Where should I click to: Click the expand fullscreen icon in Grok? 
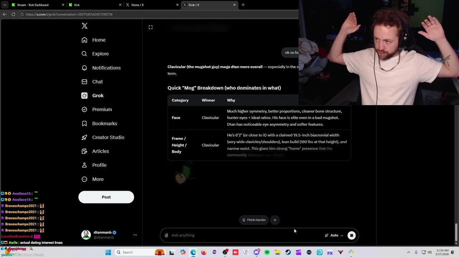coord(151,27)
